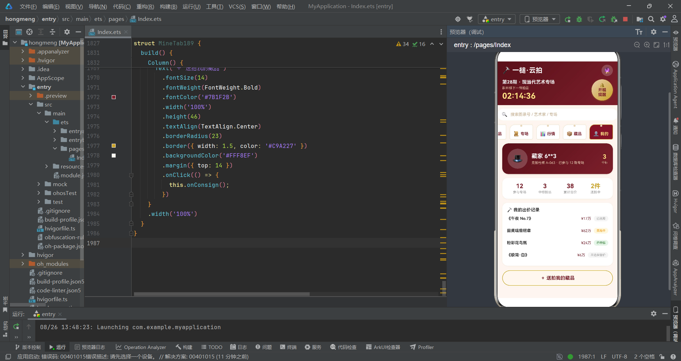Collapse the hongmeng project root

point(15,42)
